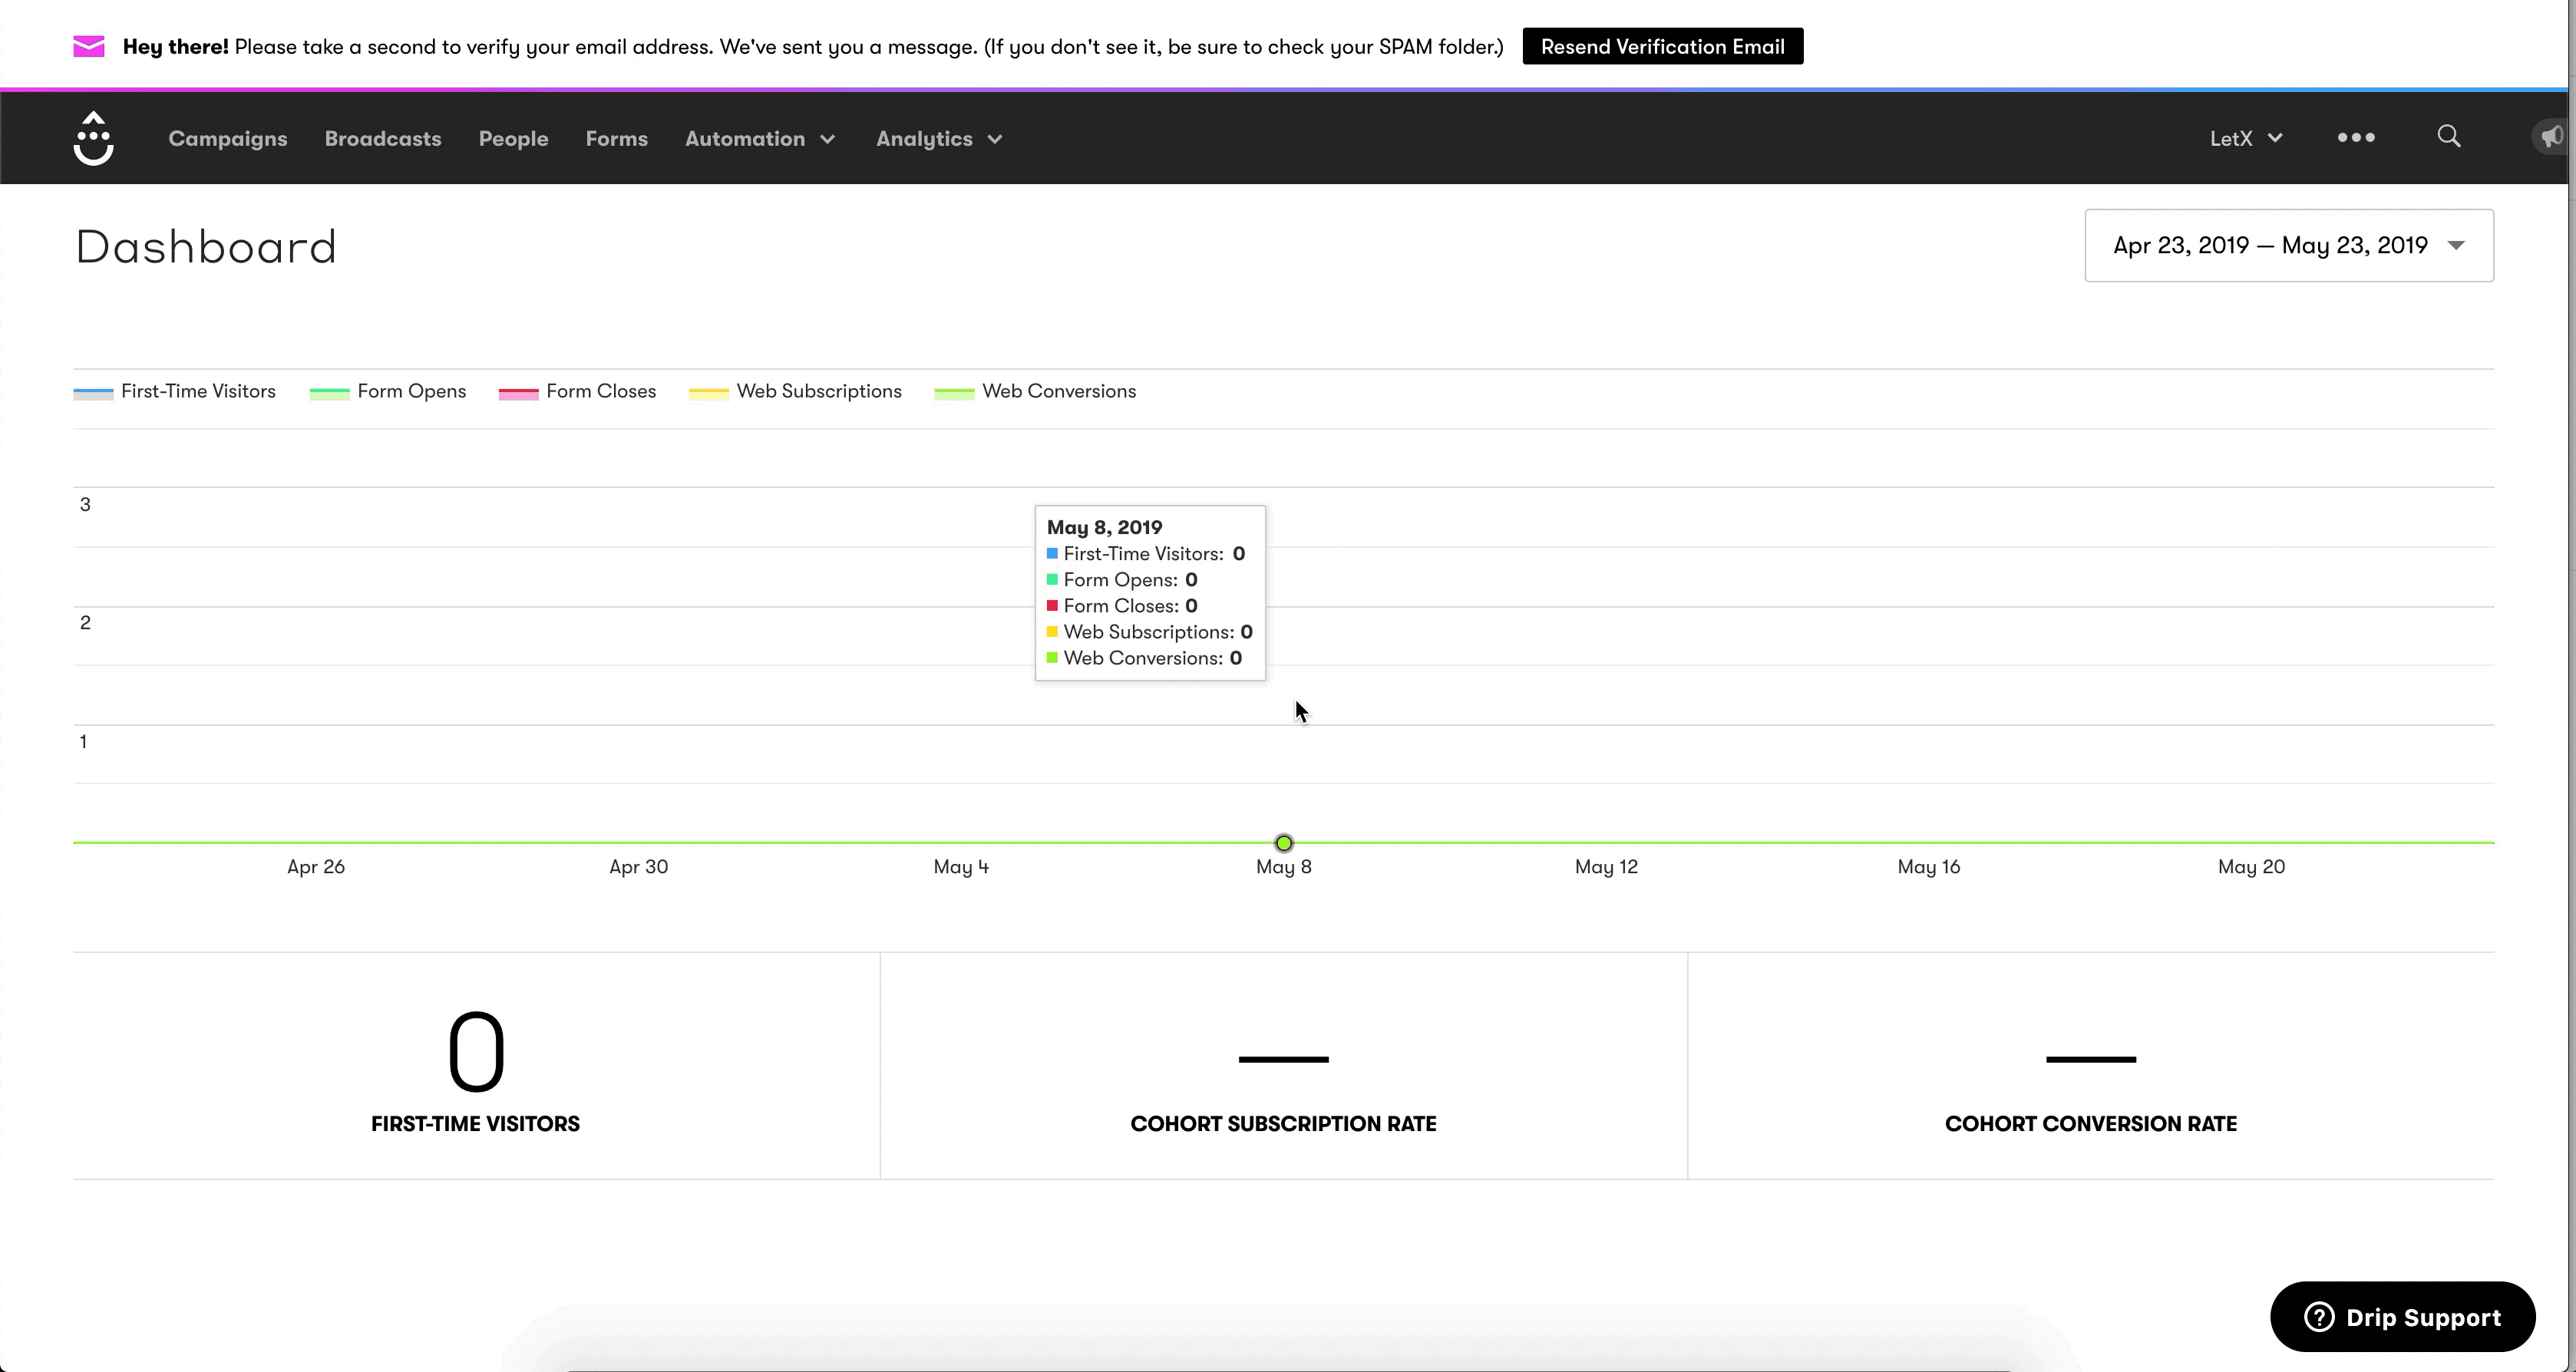Toggle First-Time Visitors series in legend
The image size is (2576, 1372).
(197, 392)
